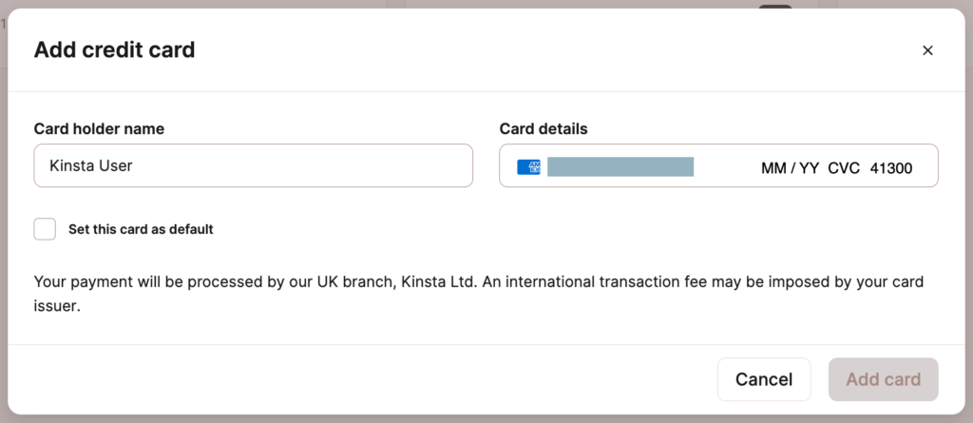The image size is (973, 423).
Task: Click the 'Card details' label
Action: (x=544, y=128)
